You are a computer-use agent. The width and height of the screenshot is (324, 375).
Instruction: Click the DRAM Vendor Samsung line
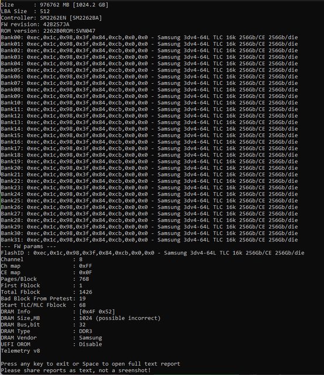(x=52, y=337)
